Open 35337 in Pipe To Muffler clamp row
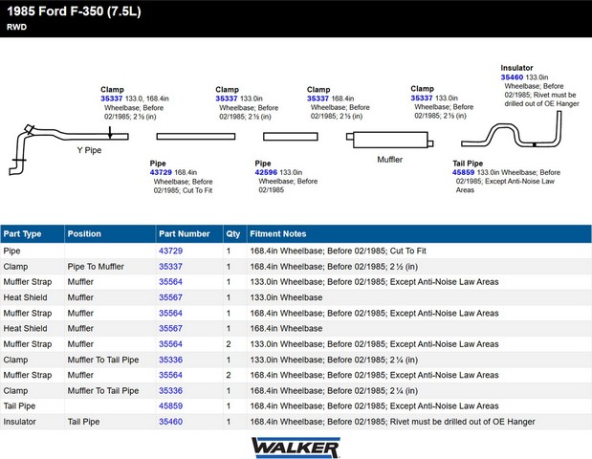 [x=170, y=267]
